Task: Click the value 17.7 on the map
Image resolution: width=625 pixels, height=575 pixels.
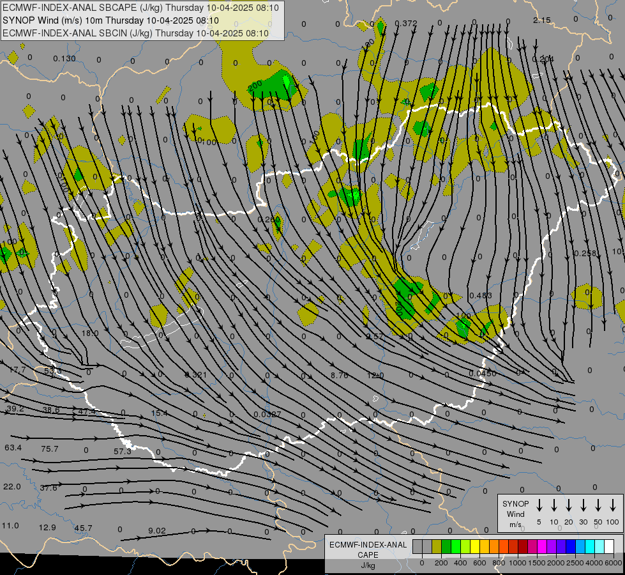Action: tap(17, 370)
